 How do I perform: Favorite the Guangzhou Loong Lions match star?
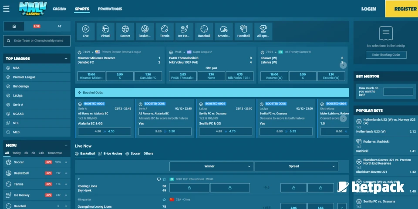pos(164,199)
